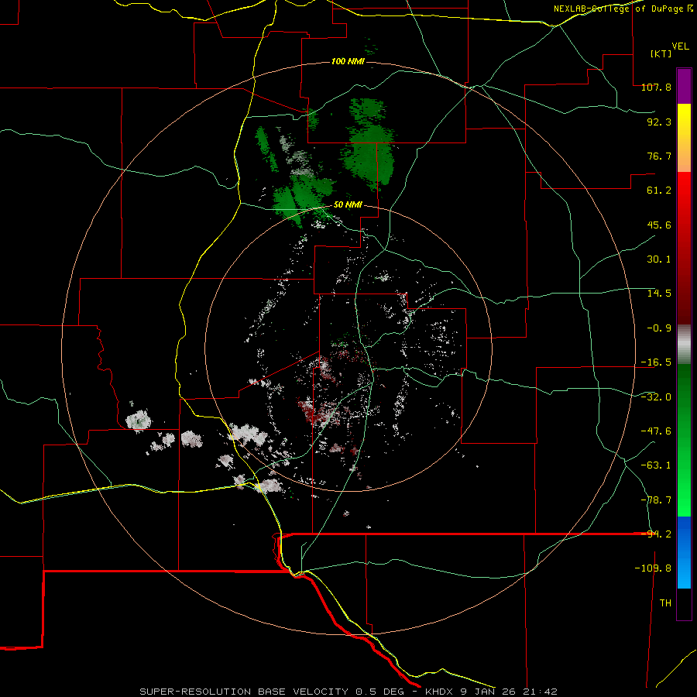Screen dimensions: 697x697
Task: Click the 'TH' legend label
Action: [665, 603]
